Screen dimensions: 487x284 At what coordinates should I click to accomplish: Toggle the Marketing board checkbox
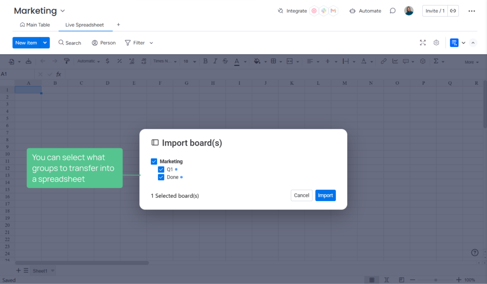pyautogui.click(x=154, y=161)
